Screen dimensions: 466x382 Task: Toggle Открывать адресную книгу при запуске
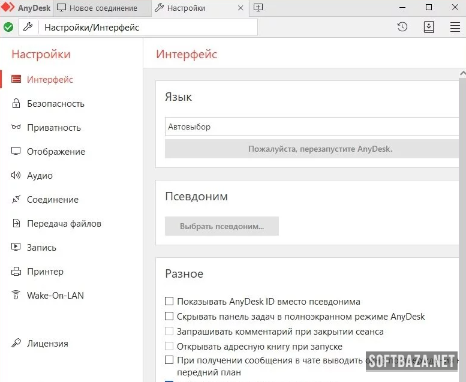tap(169, 346)
